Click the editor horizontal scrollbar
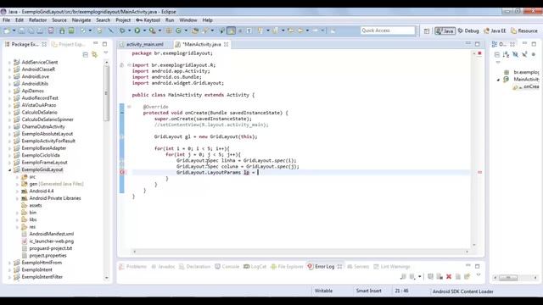 pos(300,252)
